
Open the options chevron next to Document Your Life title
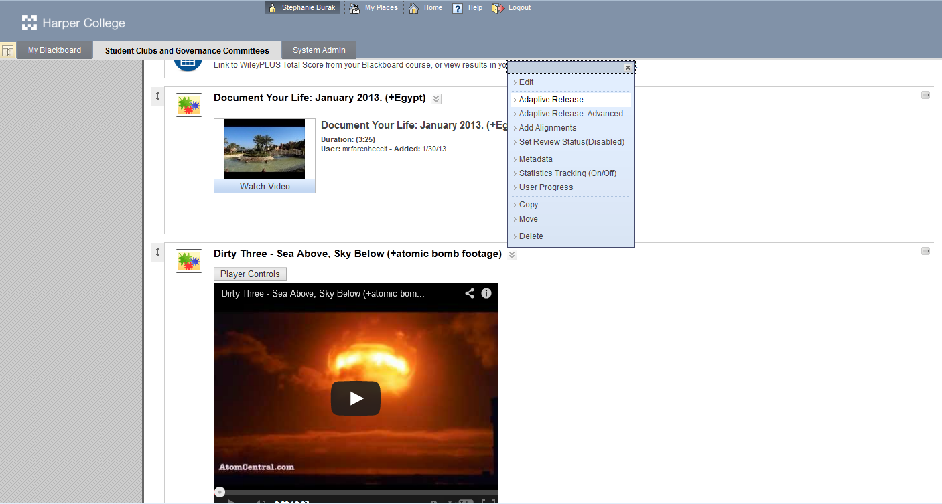tap(436, 98)
